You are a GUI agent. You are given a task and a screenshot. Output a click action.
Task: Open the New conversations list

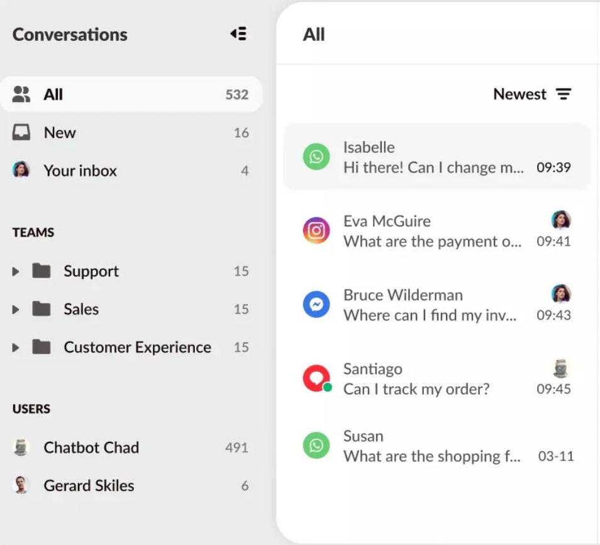click(x=60, y=133)
